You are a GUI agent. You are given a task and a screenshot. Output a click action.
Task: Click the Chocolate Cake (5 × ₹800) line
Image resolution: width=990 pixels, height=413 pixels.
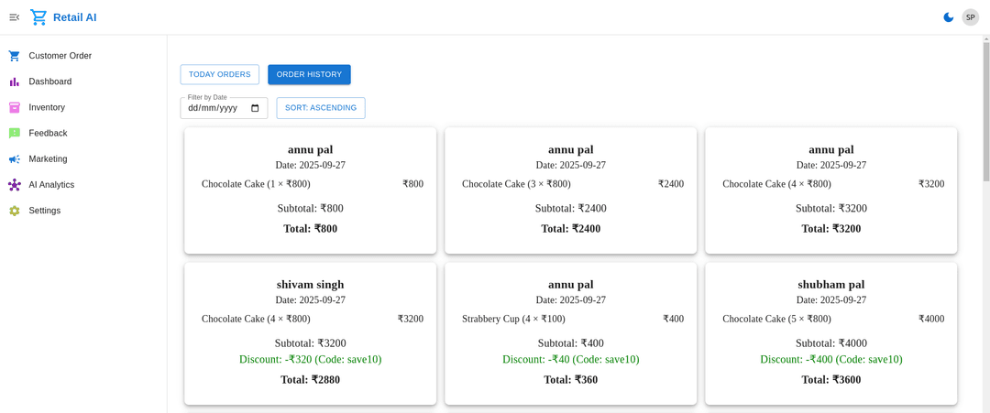(x=776, y=319)
